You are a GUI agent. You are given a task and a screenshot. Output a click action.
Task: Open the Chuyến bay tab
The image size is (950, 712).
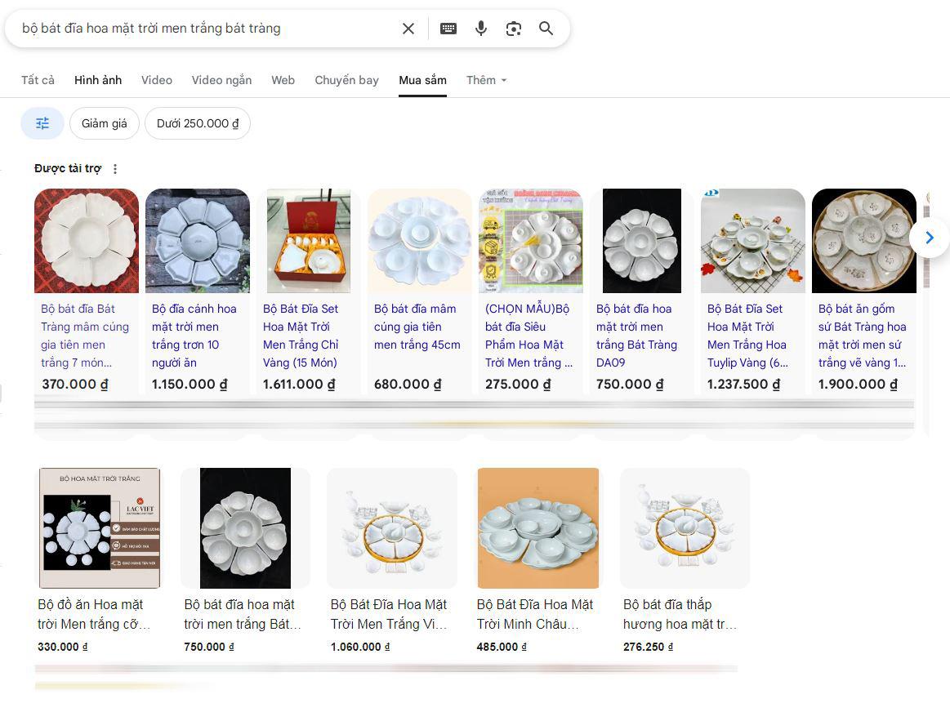coord(346,80)
